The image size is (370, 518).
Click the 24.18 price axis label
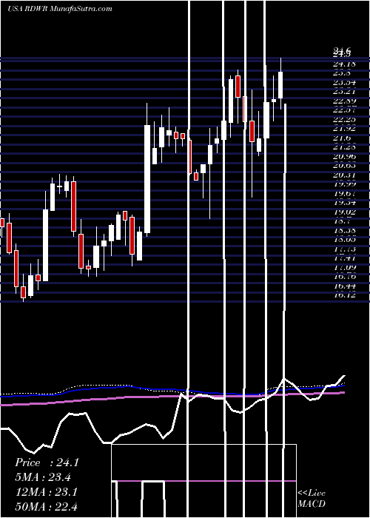(344, 64)
